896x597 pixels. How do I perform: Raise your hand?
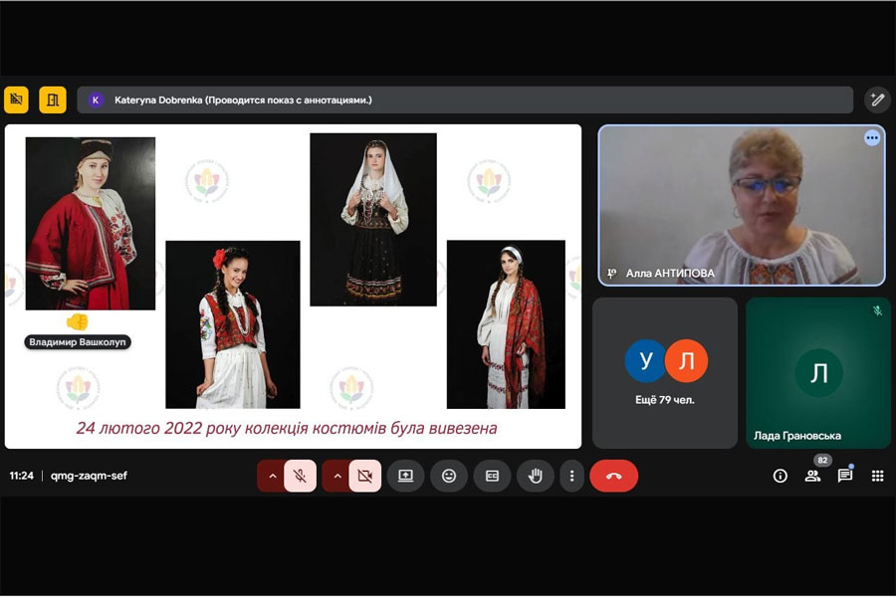(536, 476)
